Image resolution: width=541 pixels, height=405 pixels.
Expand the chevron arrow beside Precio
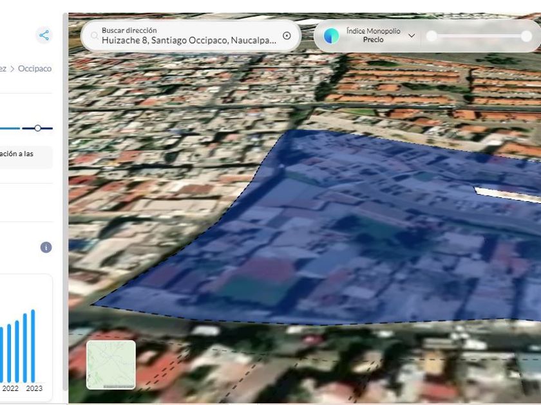412,36
